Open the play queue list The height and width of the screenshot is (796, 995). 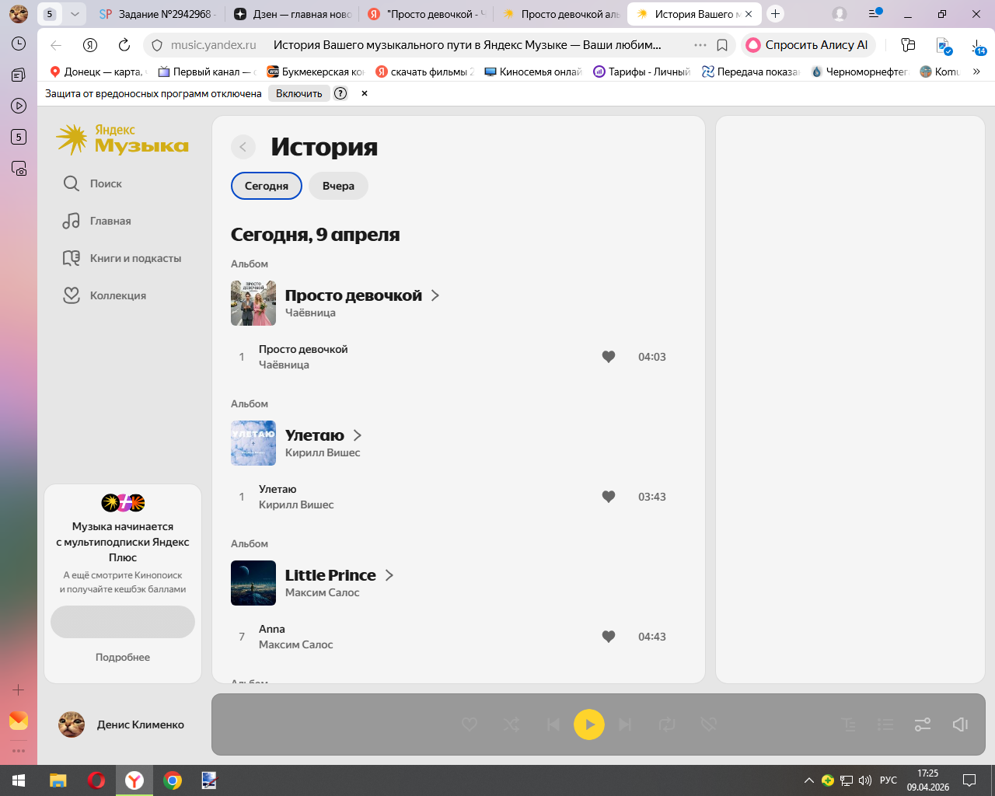(885, 724)
